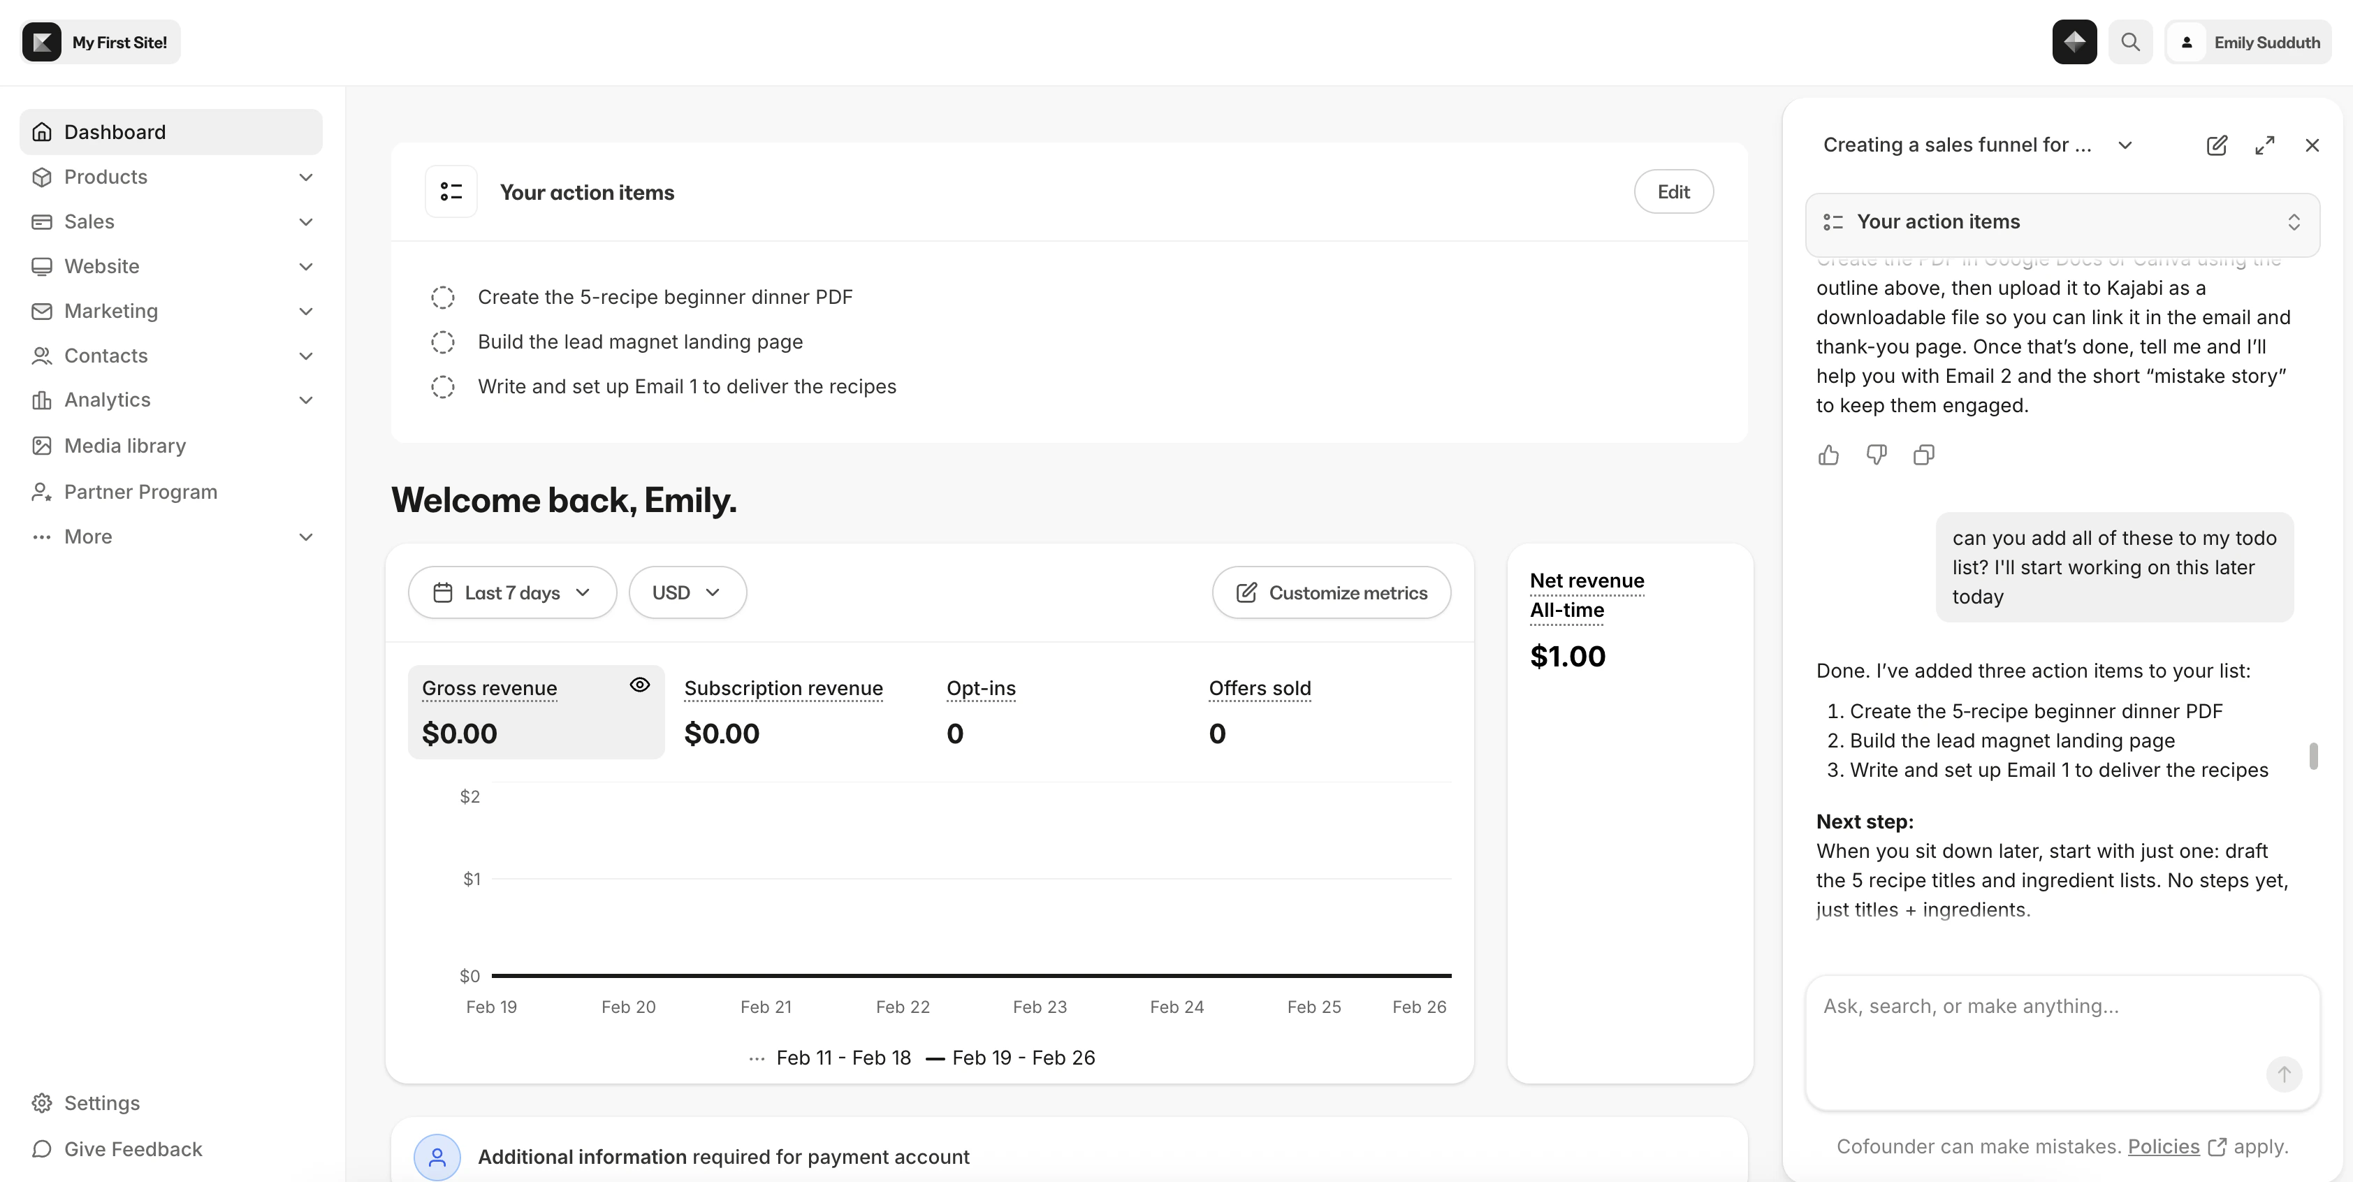Give thumbs up to the assistant response
2353x1182 pixels.
click(1829, 455)
